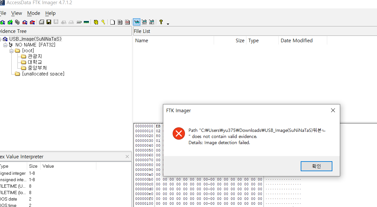Click the USB_Image evidence image icon
This screenshot has height=207, width=377.
(x=5, y=39)
